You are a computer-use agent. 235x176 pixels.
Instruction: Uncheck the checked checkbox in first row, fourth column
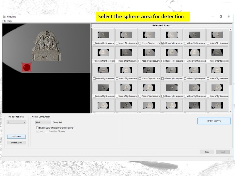pos(163,43)
